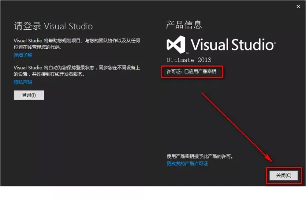Click the paragraph about 规划项目 and 团队协作
The height and width of the screenshot is (201, 306).
point(76,44)
